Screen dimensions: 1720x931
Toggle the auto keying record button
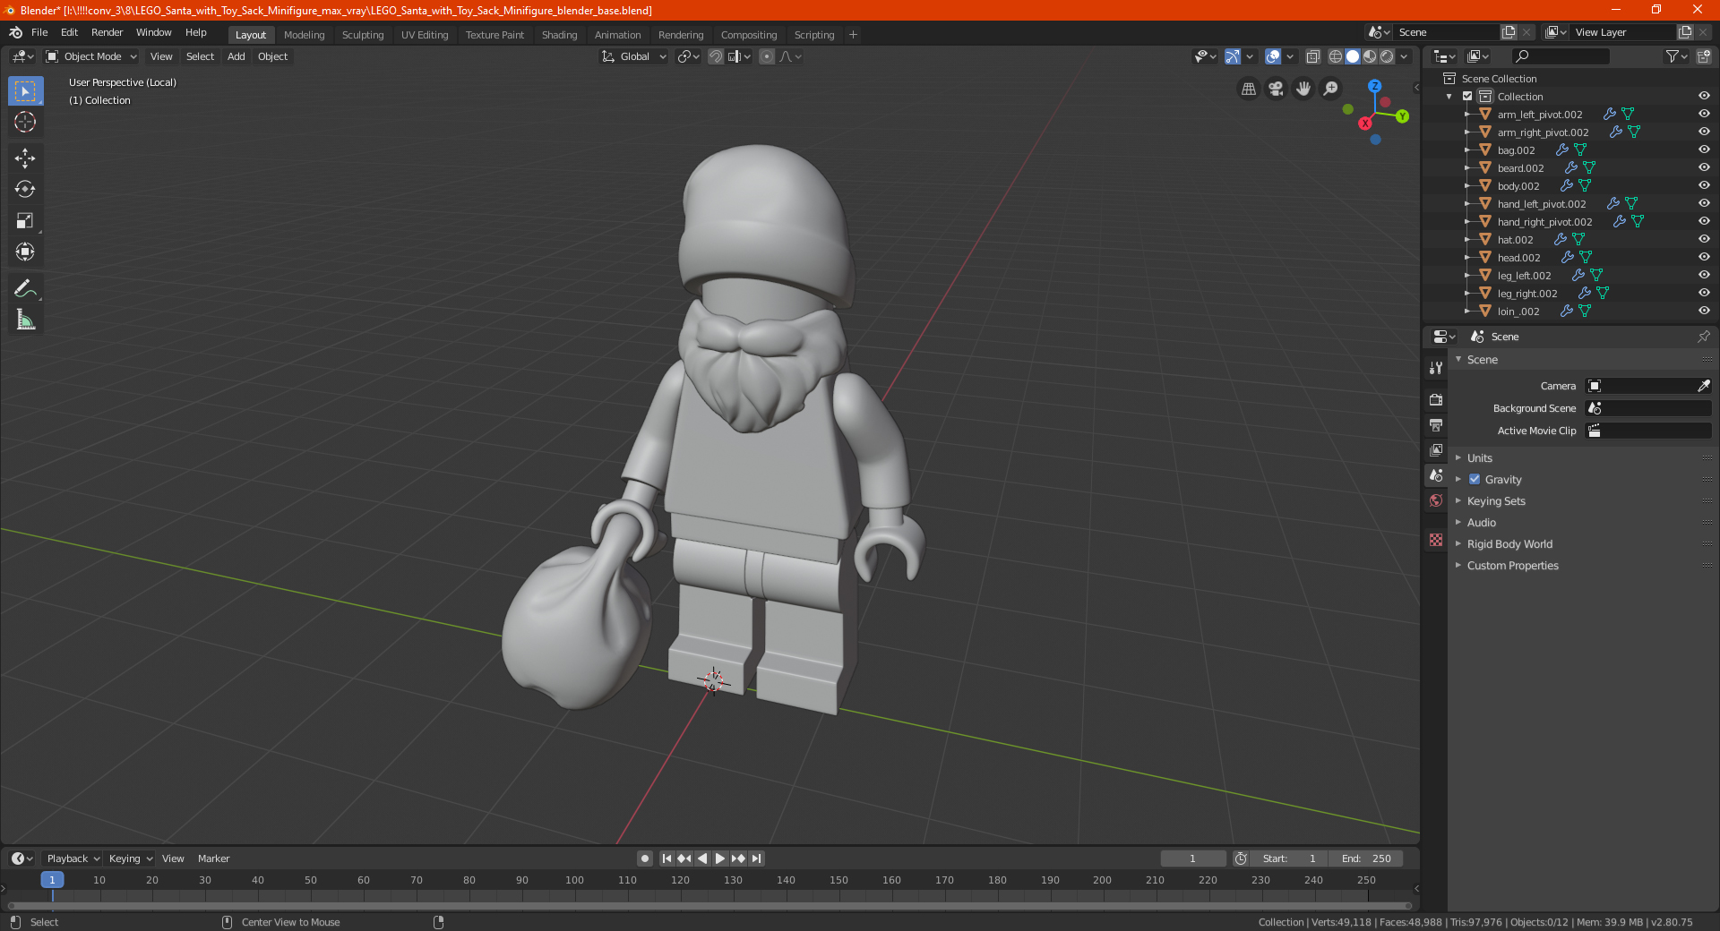point(644,858)
